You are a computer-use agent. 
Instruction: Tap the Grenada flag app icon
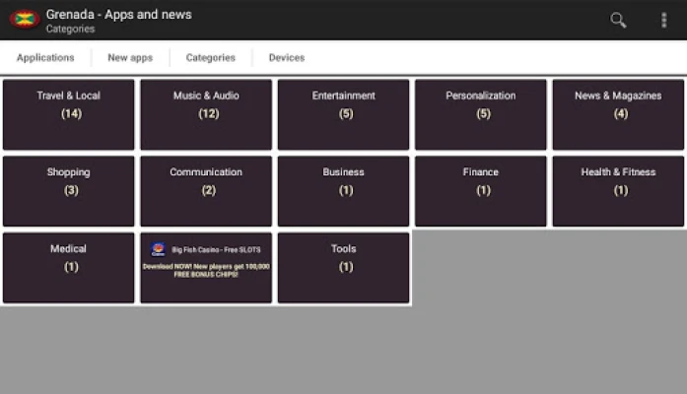click(x=25, y=20)
